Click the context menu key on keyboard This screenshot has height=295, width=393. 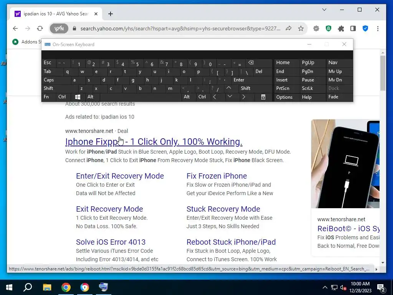tap(263, 97)
